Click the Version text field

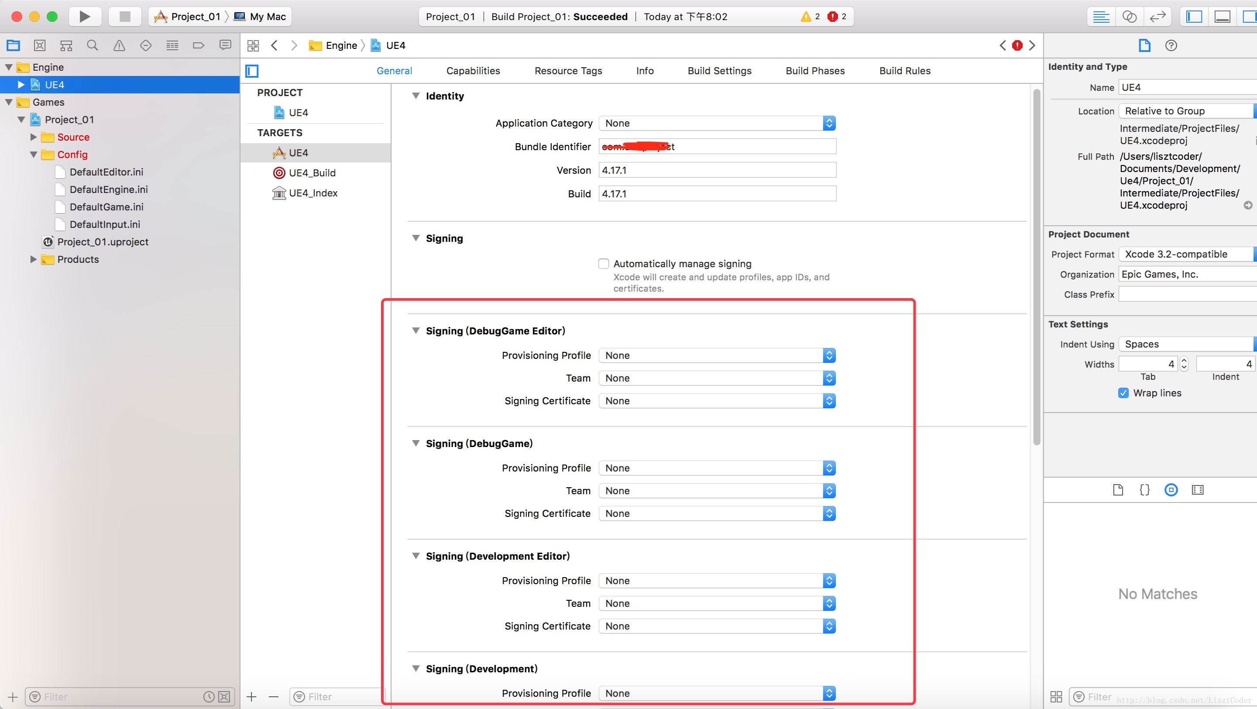pyautogui.click(x=717, y=170)
